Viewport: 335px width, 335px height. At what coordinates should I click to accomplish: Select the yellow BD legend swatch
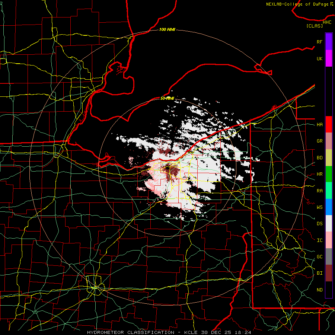[329, 158]
